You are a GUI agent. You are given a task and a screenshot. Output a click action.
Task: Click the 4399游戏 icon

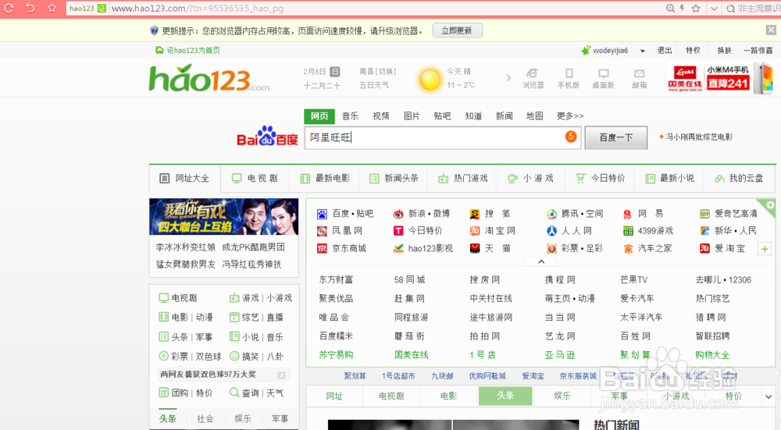tap(628, 231)
